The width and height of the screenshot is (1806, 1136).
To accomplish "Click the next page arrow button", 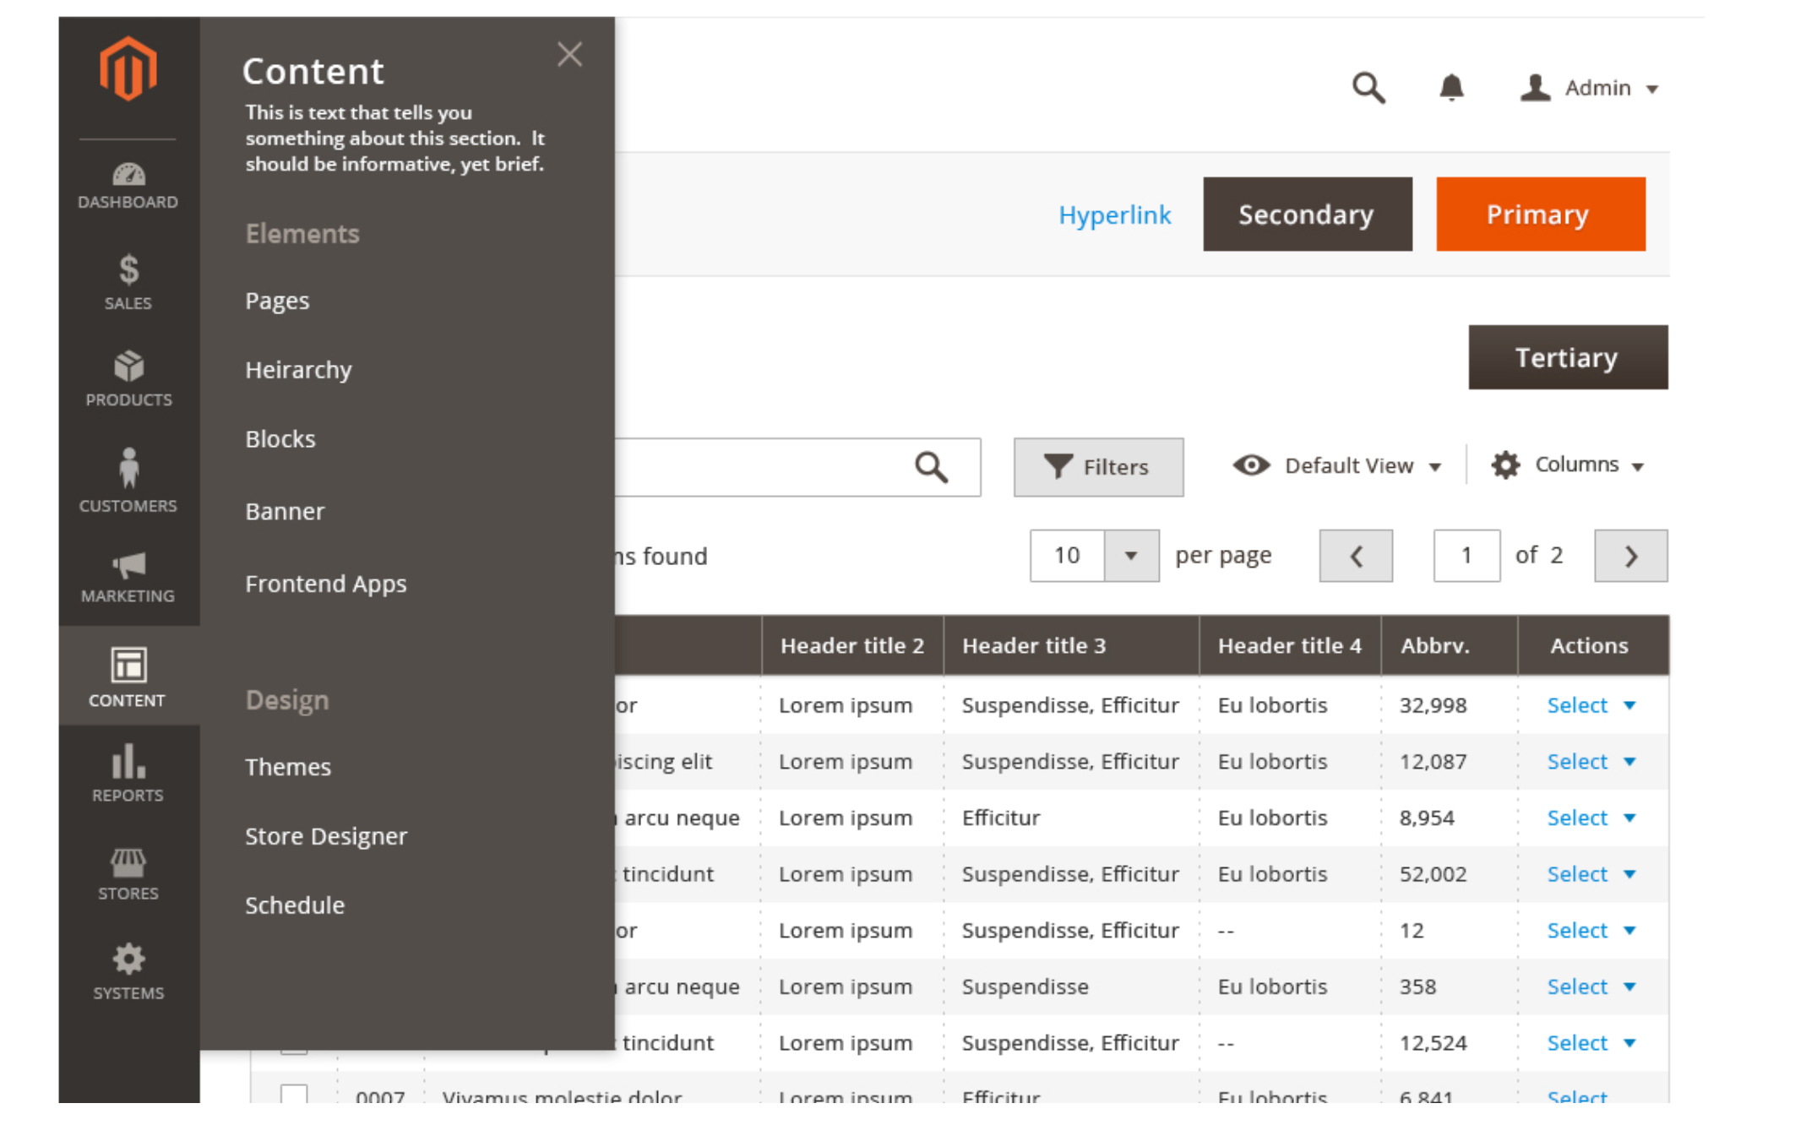I will pyautogui.click(x=1630, y=555).
